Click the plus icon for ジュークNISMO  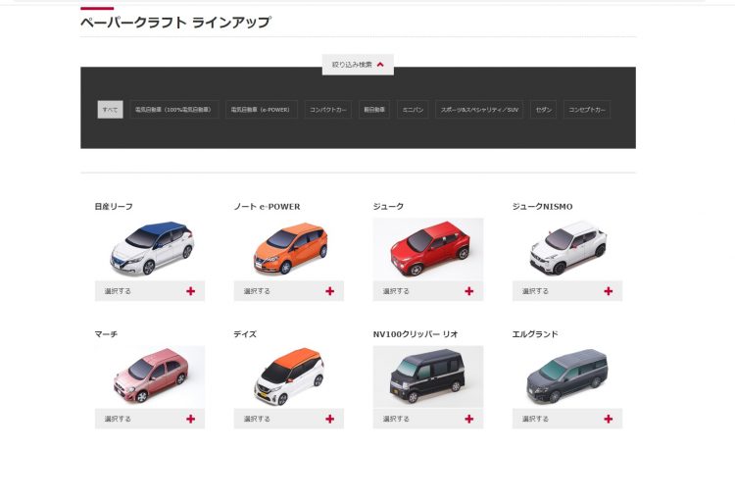click(x=609, y=291)
